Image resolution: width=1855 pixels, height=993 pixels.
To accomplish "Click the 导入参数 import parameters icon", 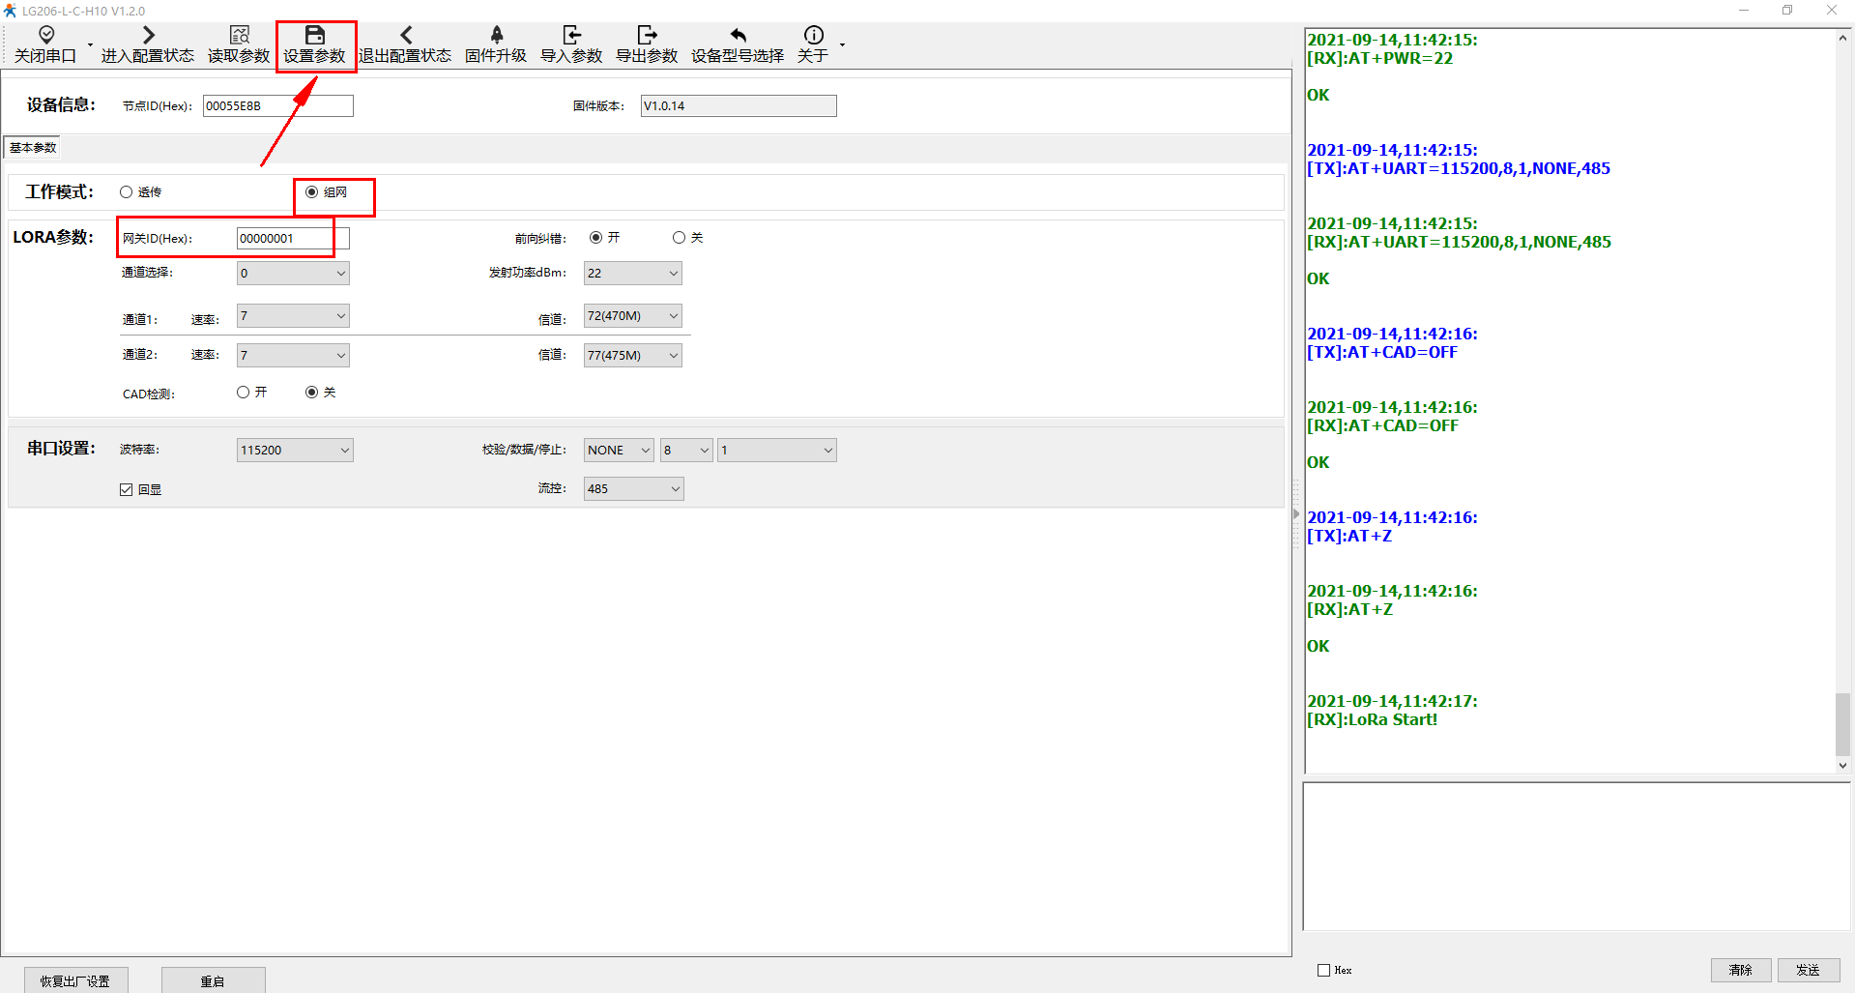I will [571, 36].
